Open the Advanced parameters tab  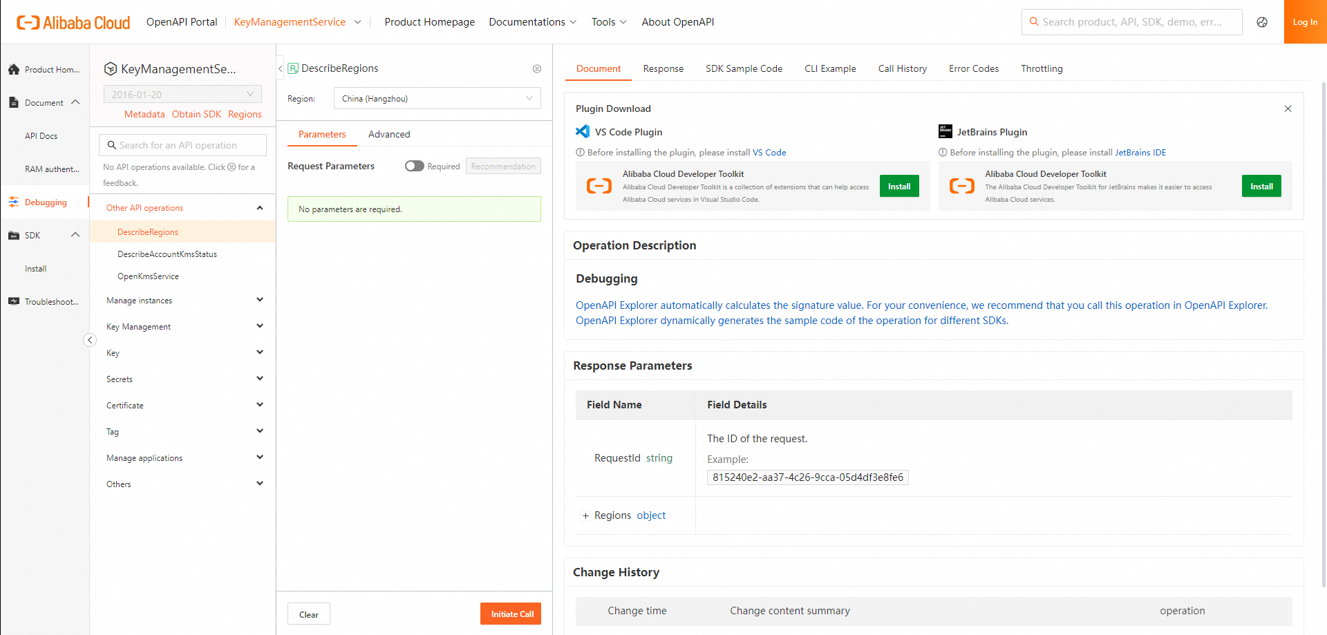tap(389, 135)
